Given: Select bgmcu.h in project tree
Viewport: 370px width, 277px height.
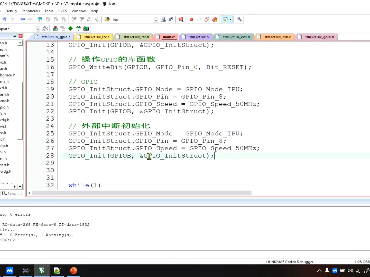Looking at the screenshot, I should [x=8, y=75].
